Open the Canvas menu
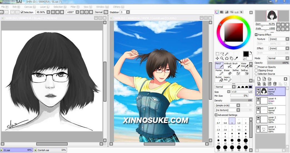This screenshot has height=153, width=290. click(x=30, y=7)
